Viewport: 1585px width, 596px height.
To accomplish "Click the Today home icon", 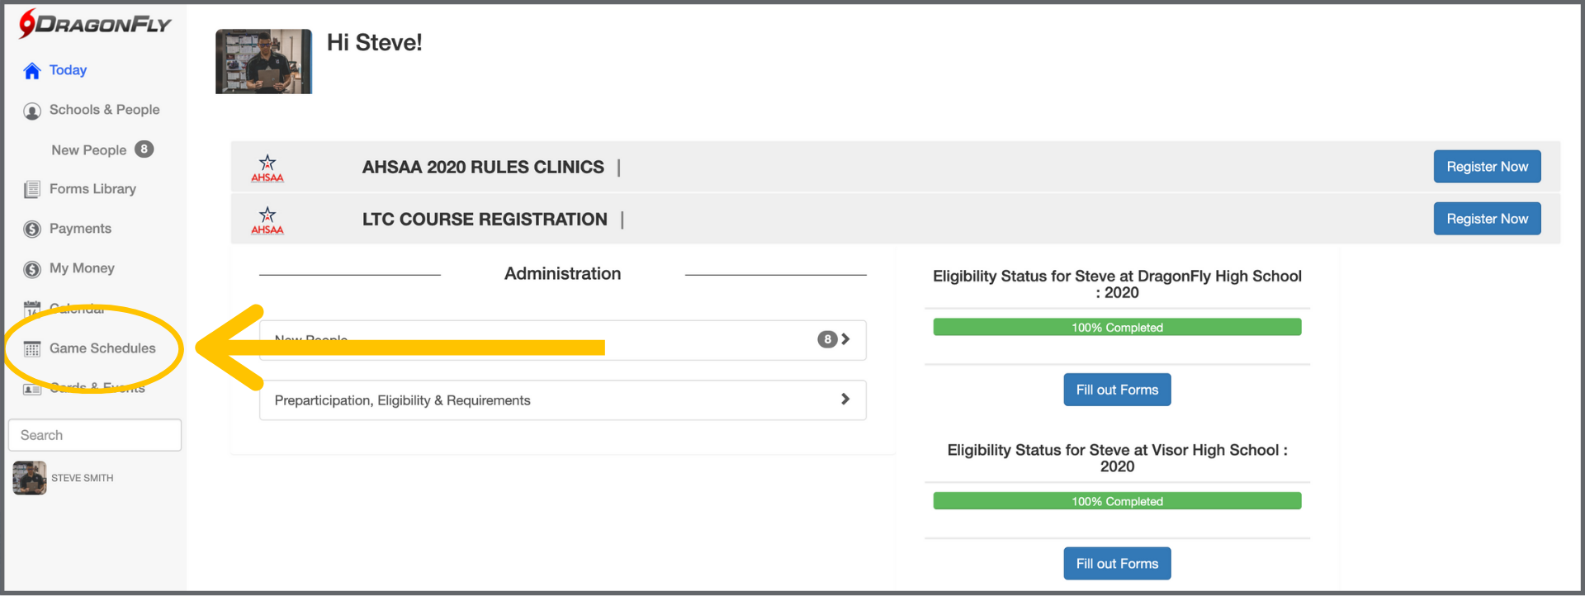I will [x=32, y=71].
